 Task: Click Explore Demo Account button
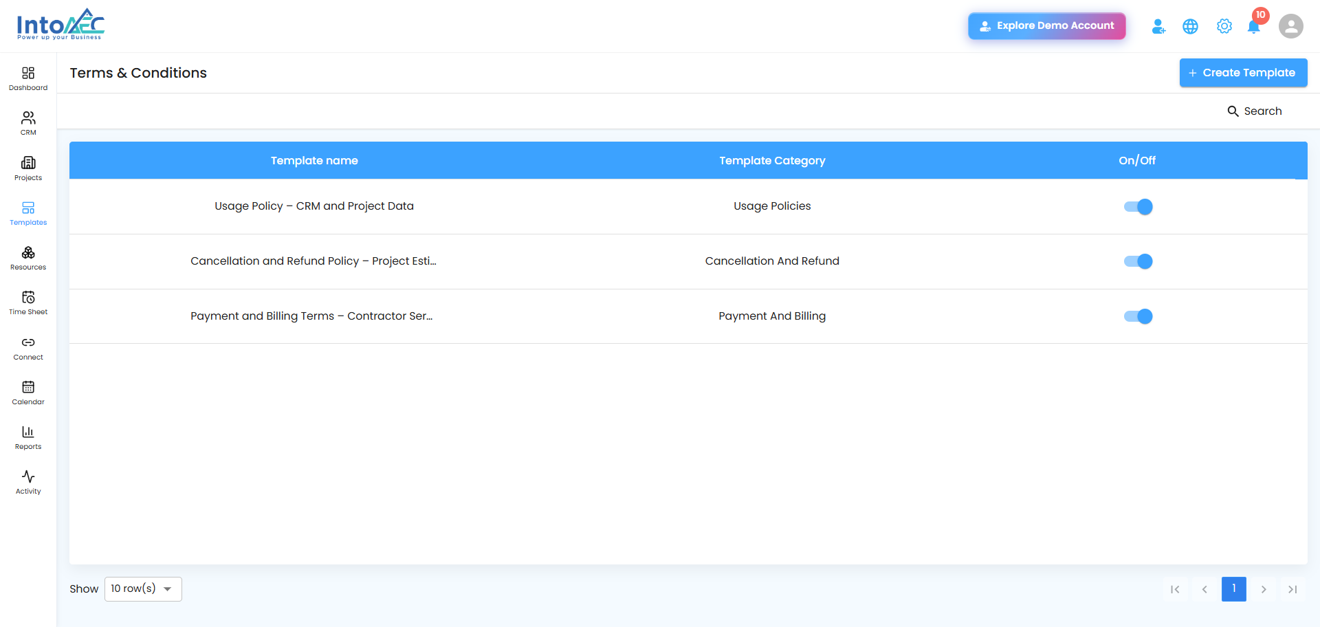point(1047,26)
